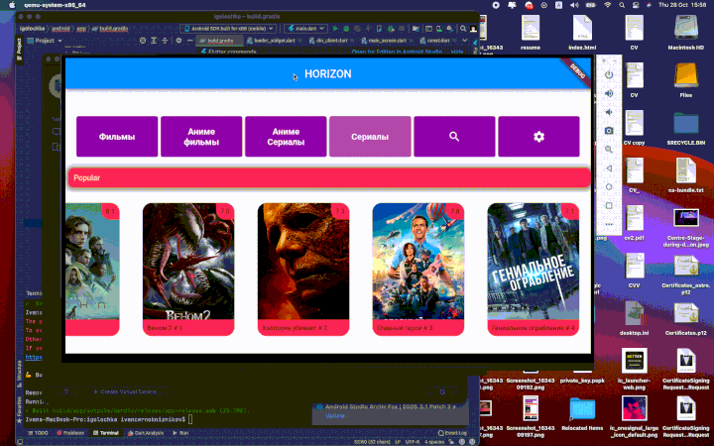This screenshot has width=714, height=446.
Task: Open the Event Log
Action: [x=452, y=433]
